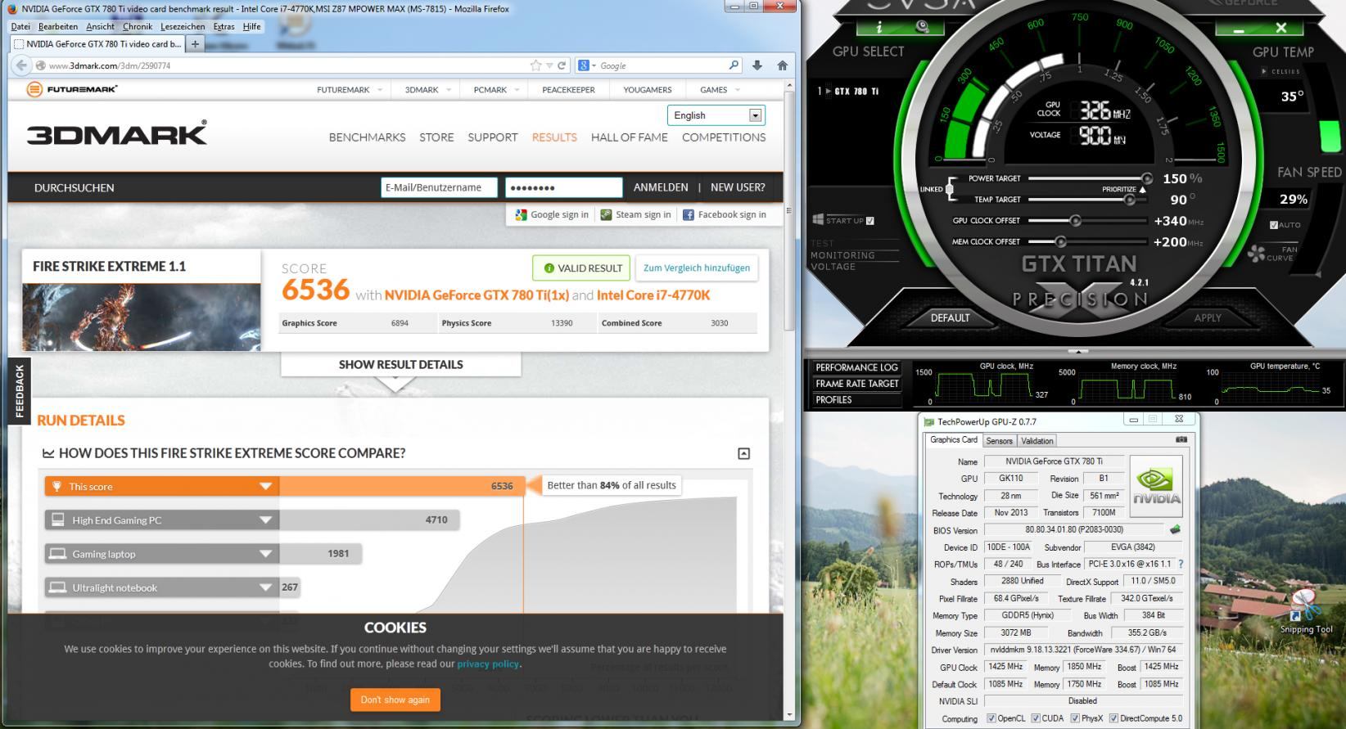
Task: Open Snipping Tool desktop shortcut
Action: pos(1306,610)
